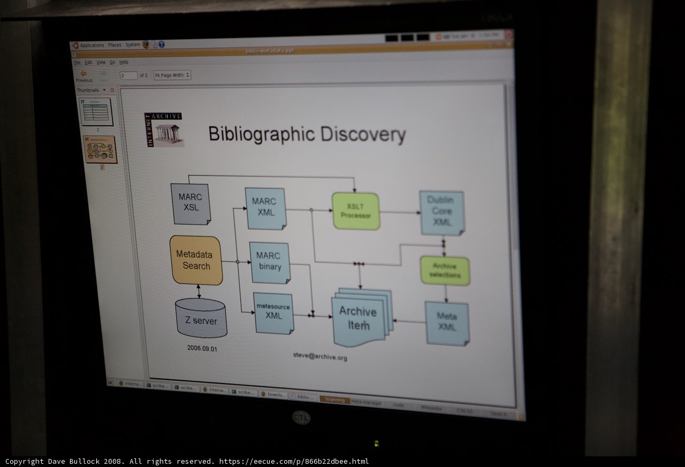
Task: Click the page number field showing 2
Action: pyautogui.click(x=128, y=75)
